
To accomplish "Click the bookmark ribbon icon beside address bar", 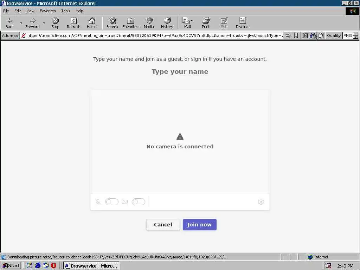I will tap(296, 36).
